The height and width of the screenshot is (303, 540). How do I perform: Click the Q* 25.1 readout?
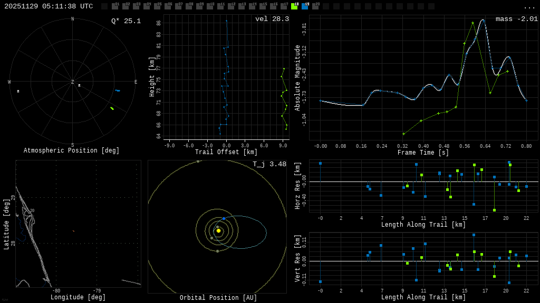[126, 21]
